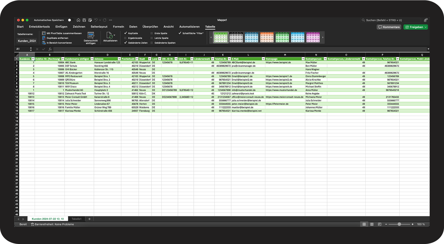Screen dimensions: 444x244
Task: Open filter dropdown for Stadt column
Action: (150, 59)
